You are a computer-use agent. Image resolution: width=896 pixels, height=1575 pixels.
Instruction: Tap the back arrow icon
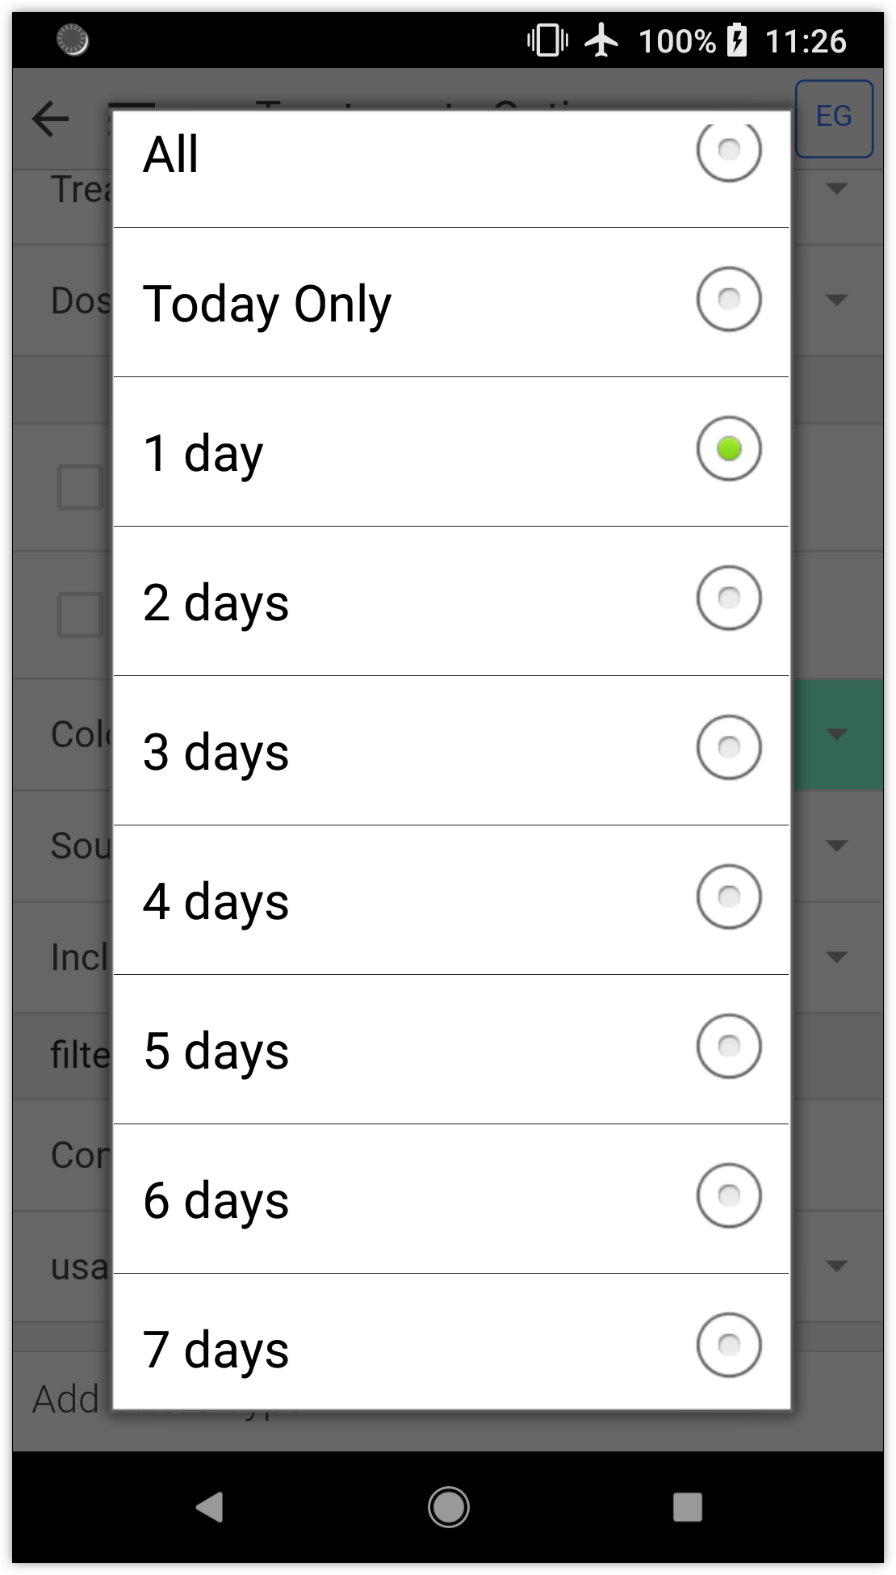[51, 120]
